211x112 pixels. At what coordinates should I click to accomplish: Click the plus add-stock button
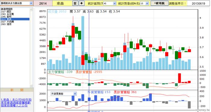(81, 3)
